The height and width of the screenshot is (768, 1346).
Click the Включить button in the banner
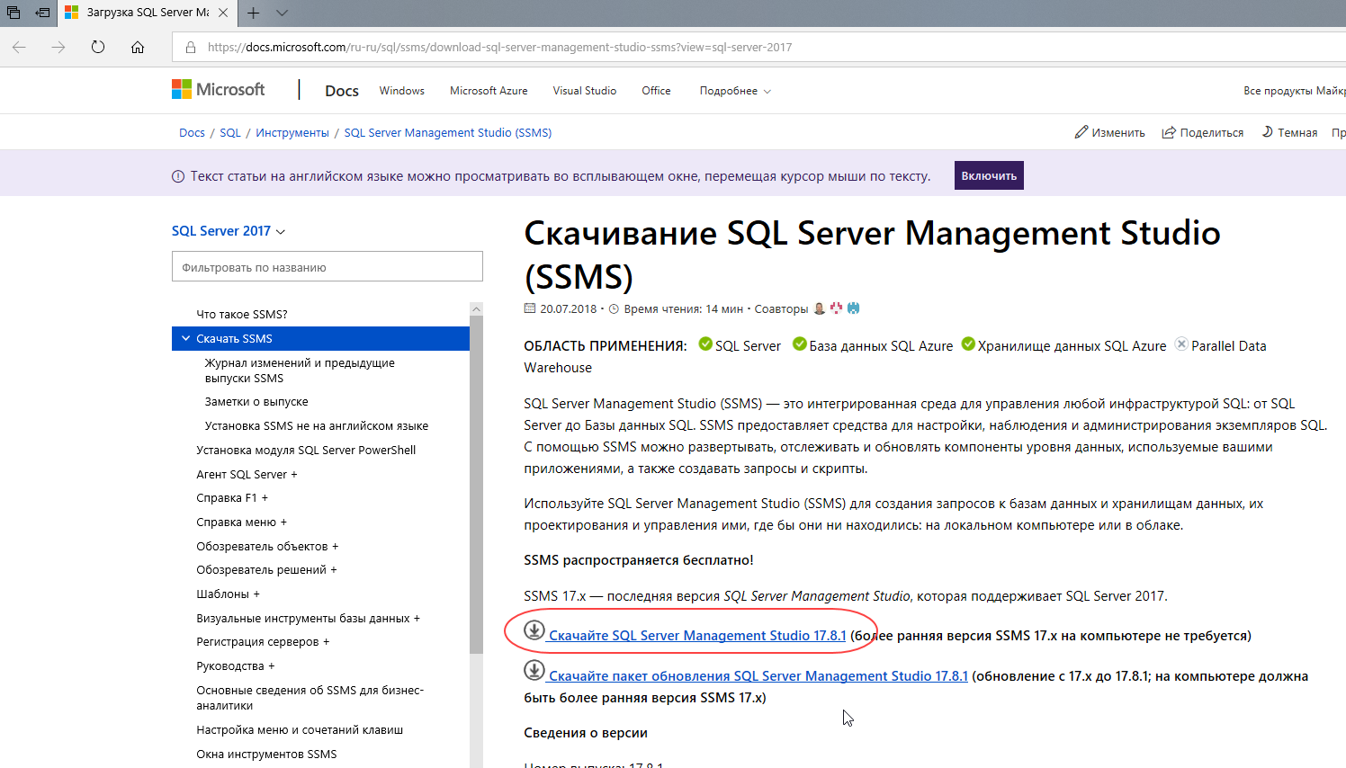989,175
